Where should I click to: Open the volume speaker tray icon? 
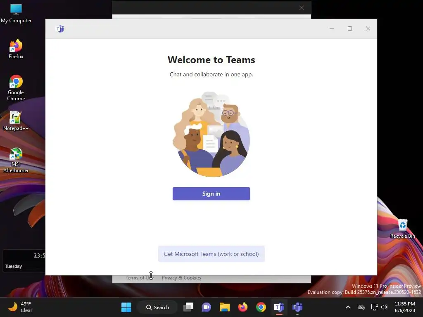[384, 307]
